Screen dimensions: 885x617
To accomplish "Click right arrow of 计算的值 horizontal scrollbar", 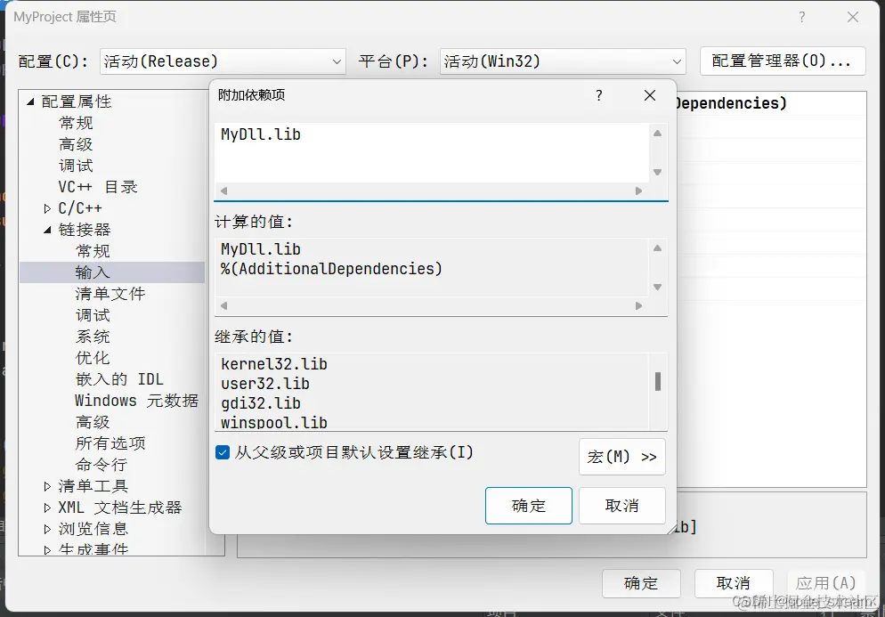I will pos(639,306).
